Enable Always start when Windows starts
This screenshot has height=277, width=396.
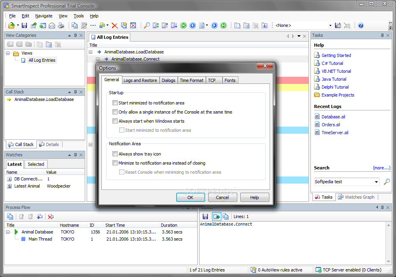[x=115, y=121]
